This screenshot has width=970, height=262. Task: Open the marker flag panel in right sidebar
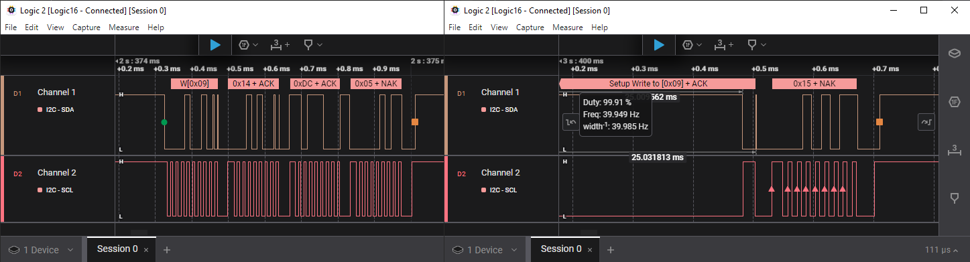click(x=955, y=198)
